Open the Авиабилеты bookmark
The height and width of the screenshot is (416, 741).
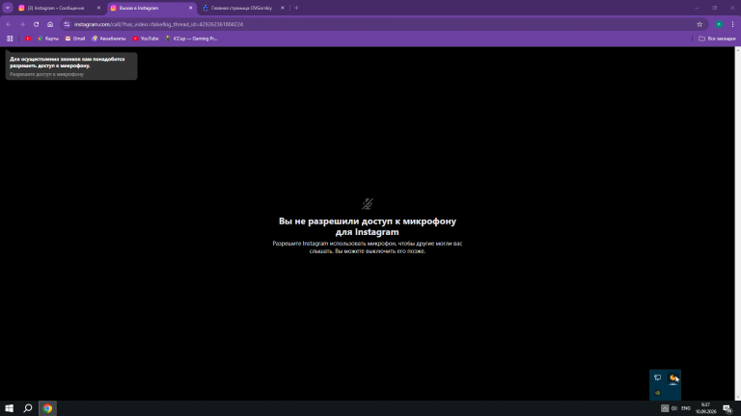tap(109, 39)
